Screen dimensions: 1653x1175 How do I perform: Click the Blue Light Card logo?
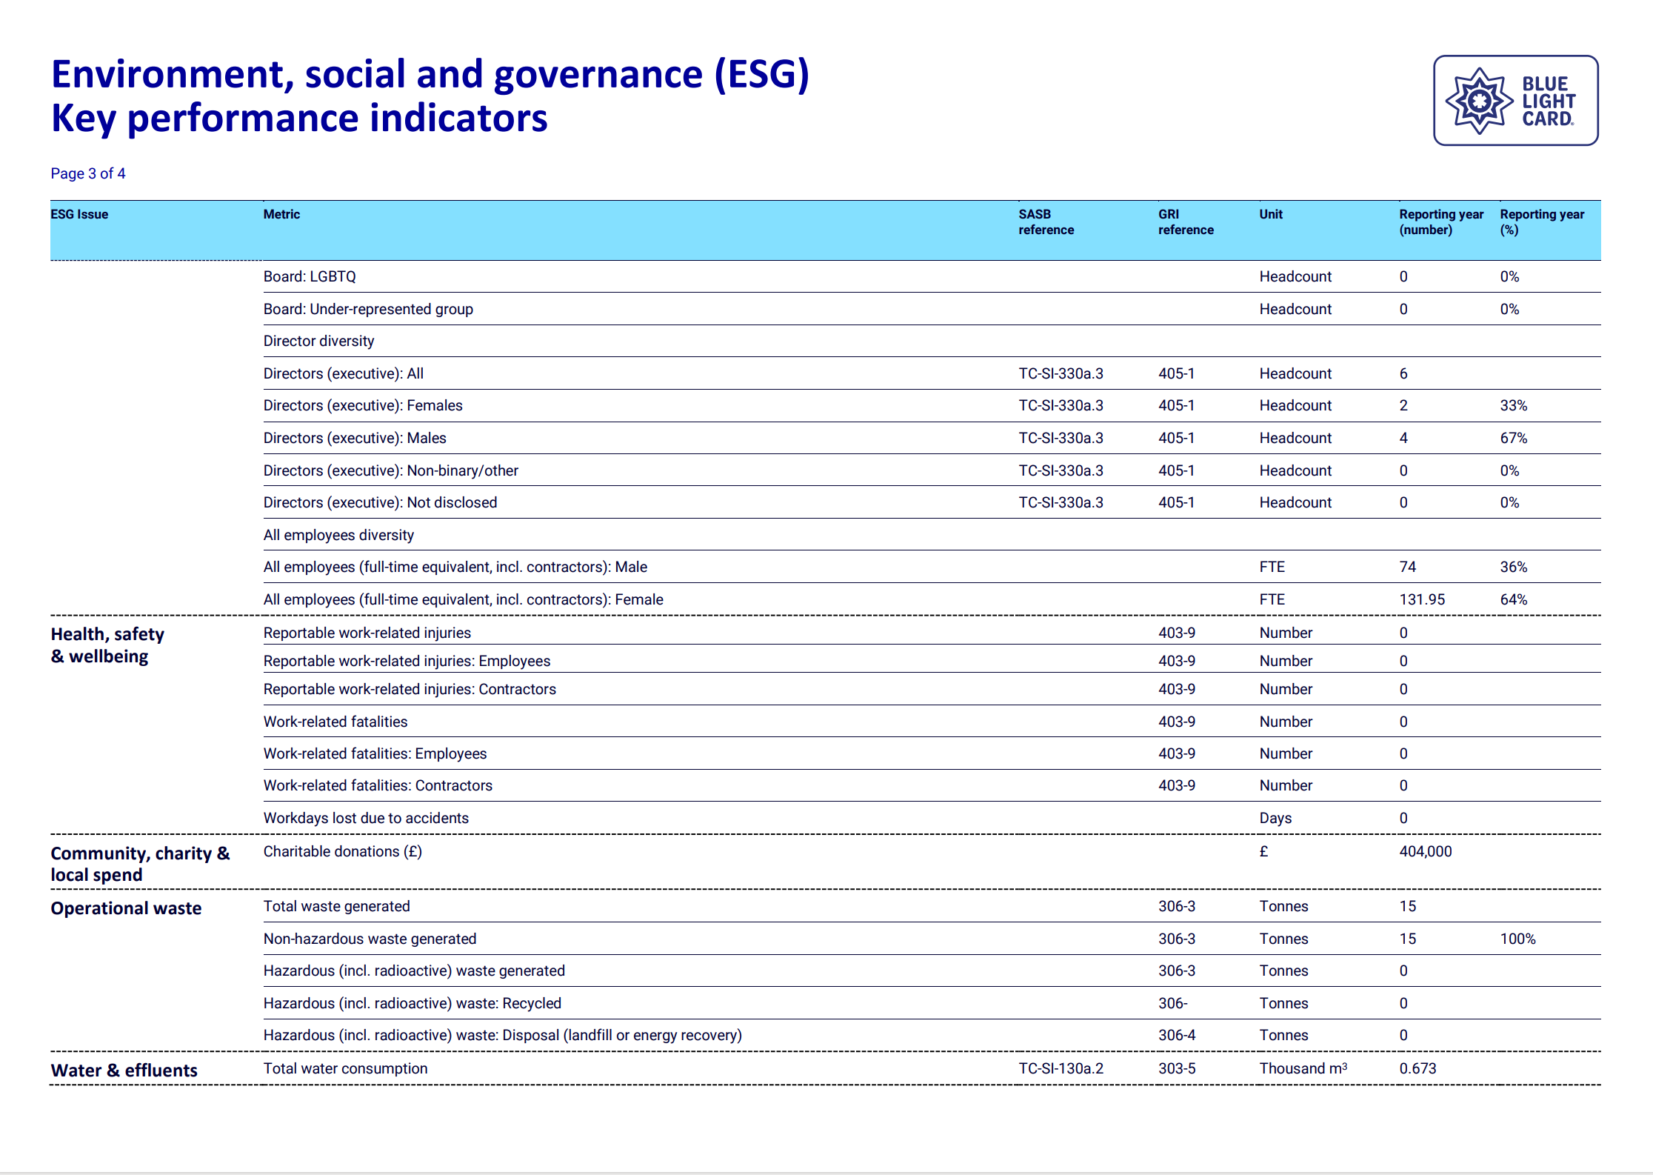pos(1515,101)
